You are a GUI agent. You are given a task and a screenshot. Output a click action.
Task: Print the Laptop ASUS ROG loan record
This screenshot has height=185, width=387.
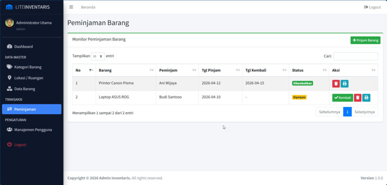pos(366,98)
